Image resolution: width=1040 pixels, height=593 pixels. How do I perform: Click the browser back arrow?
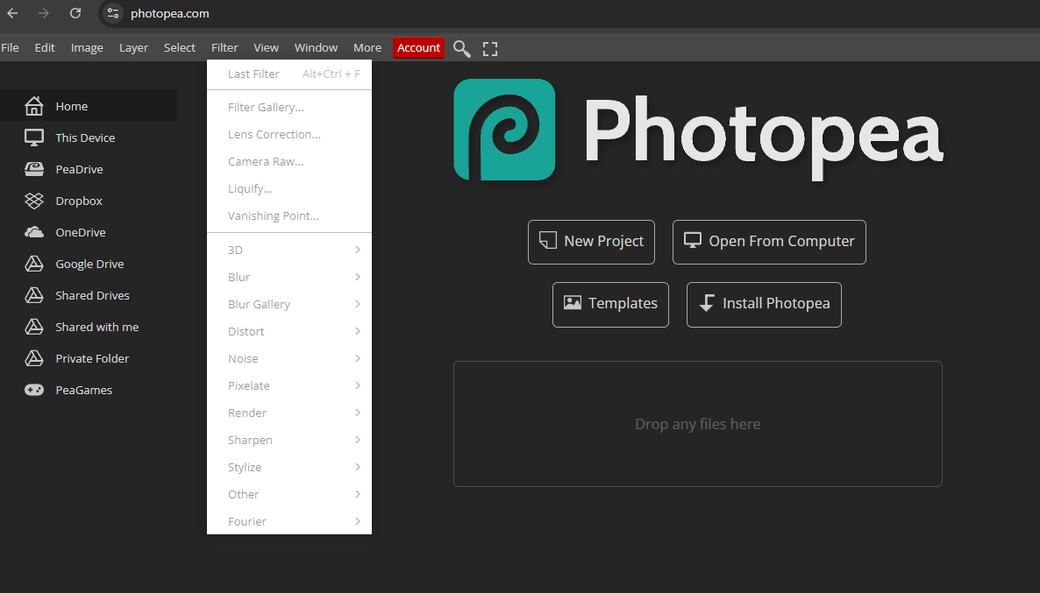point(12,13)
